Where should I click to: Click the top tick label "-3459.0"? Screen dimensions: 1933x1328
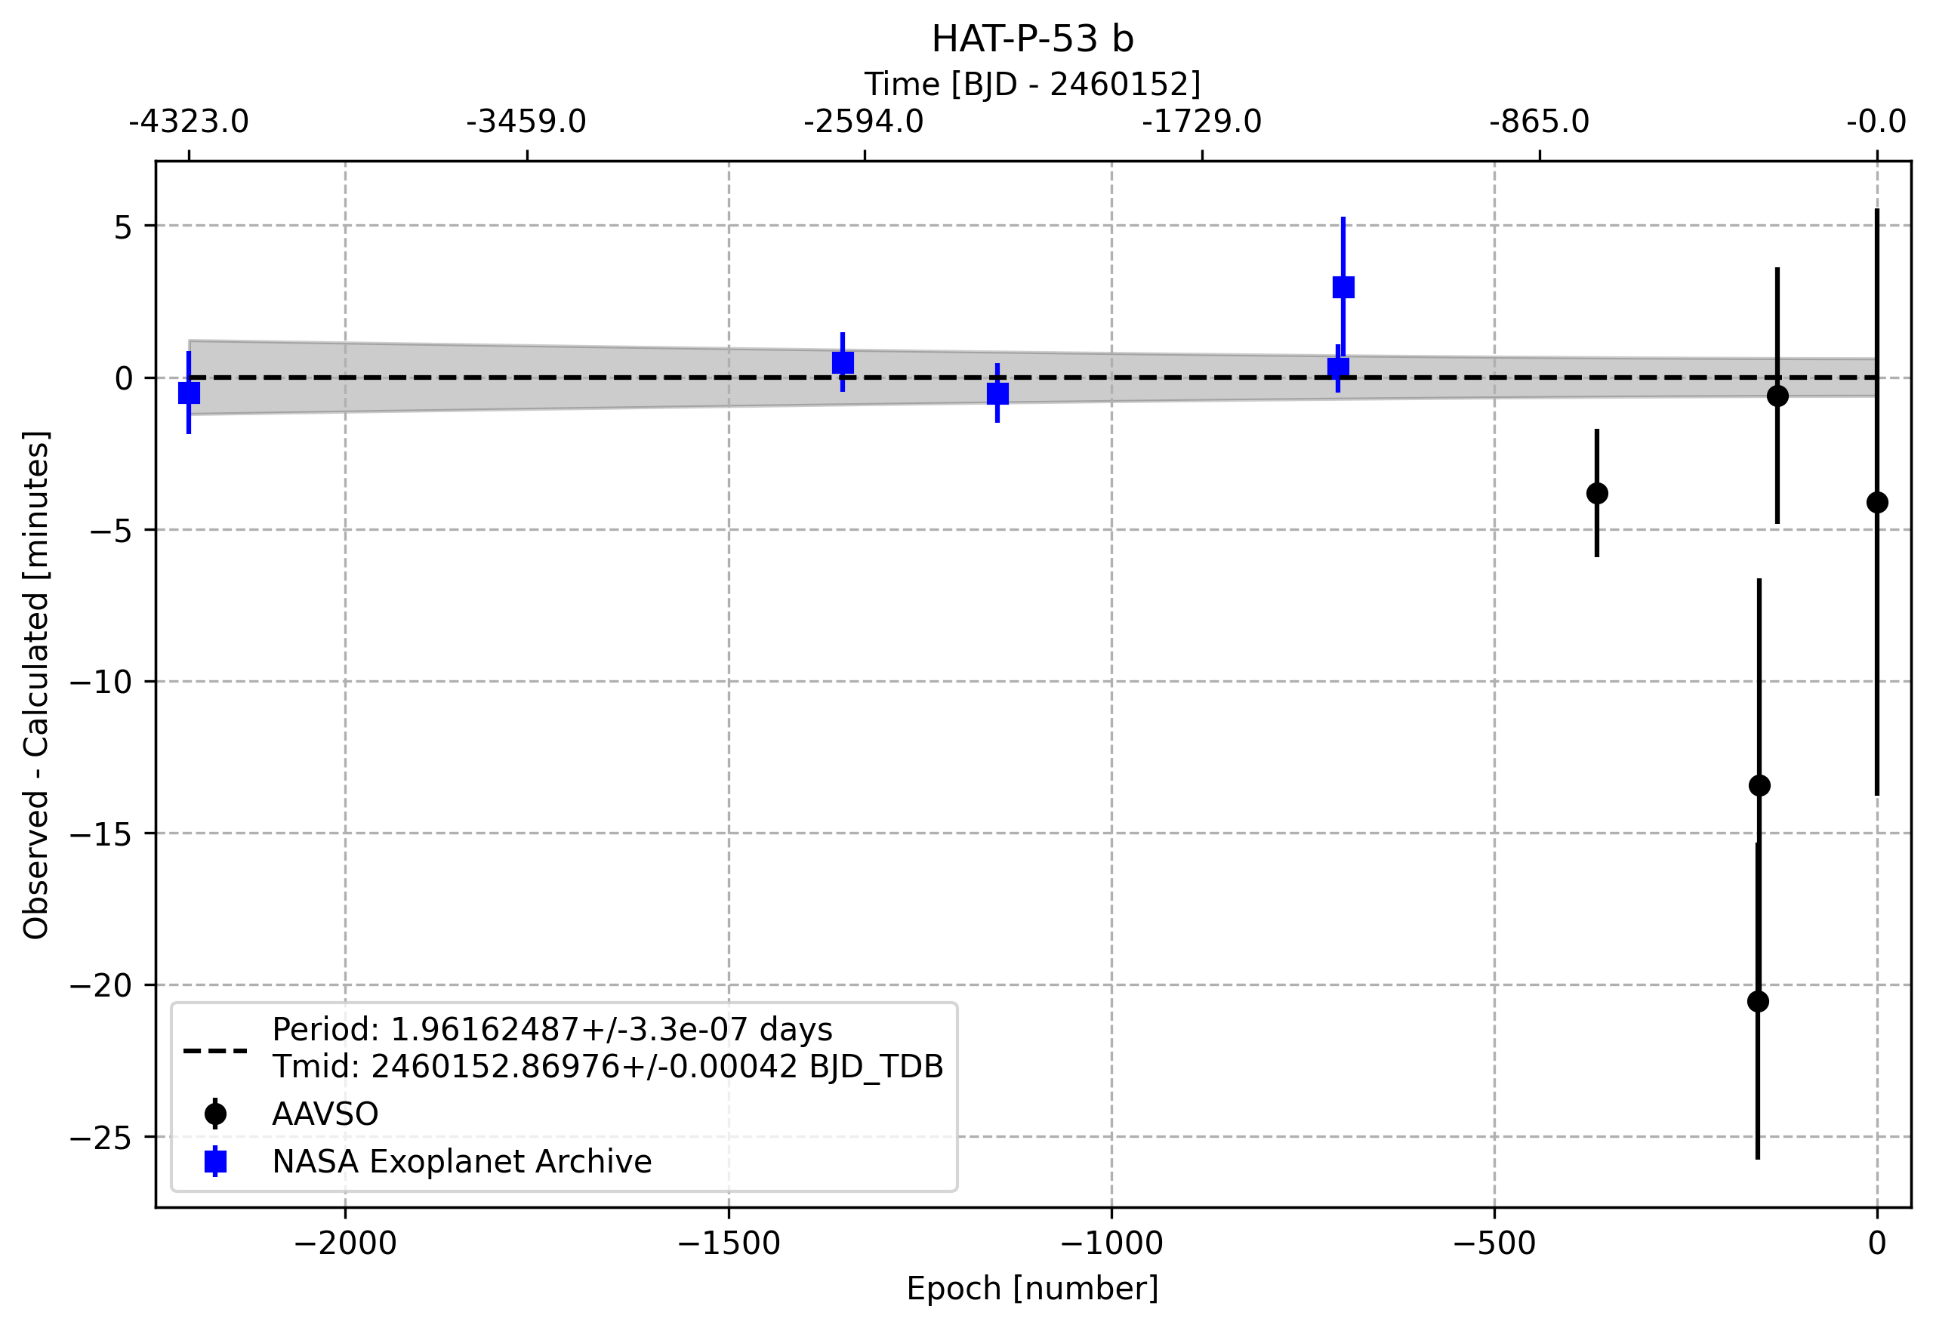tap(526, 122)
